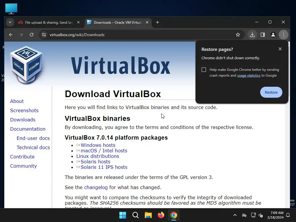This screenshot has width=296, height=222.
Task: Open network status tray icon
Action: pyautogui.click(x=253, y=215)
